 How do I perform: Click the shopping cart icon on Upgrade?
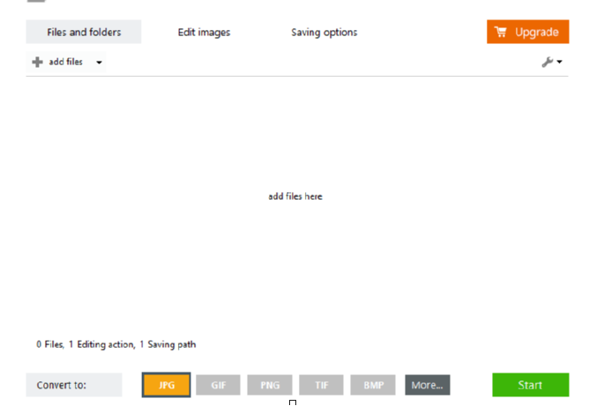point(501,33)
